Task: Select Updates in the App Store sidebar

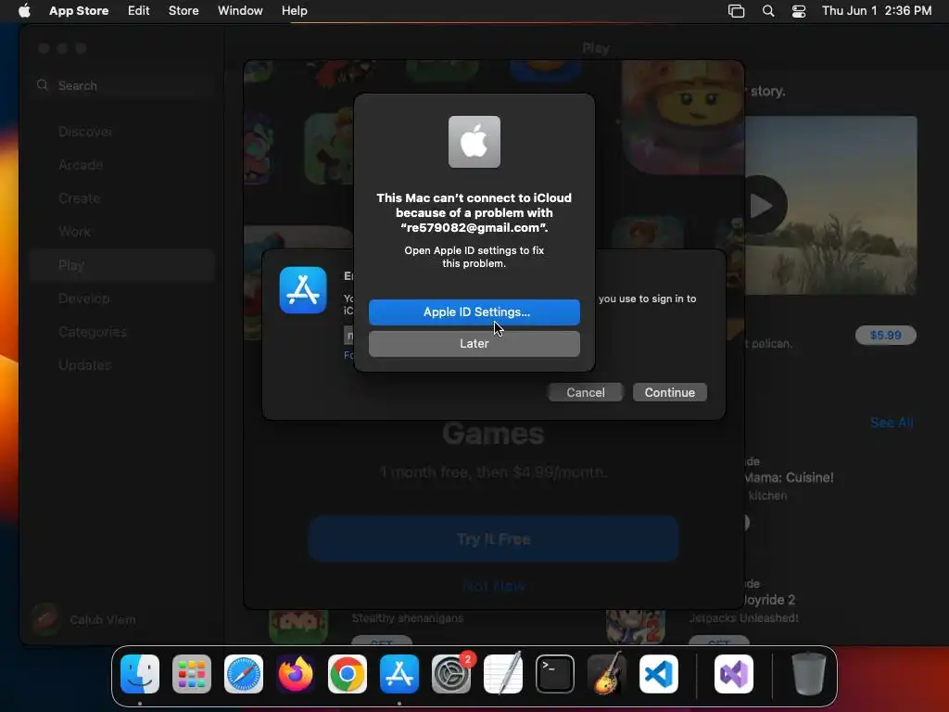Action: 122,365
